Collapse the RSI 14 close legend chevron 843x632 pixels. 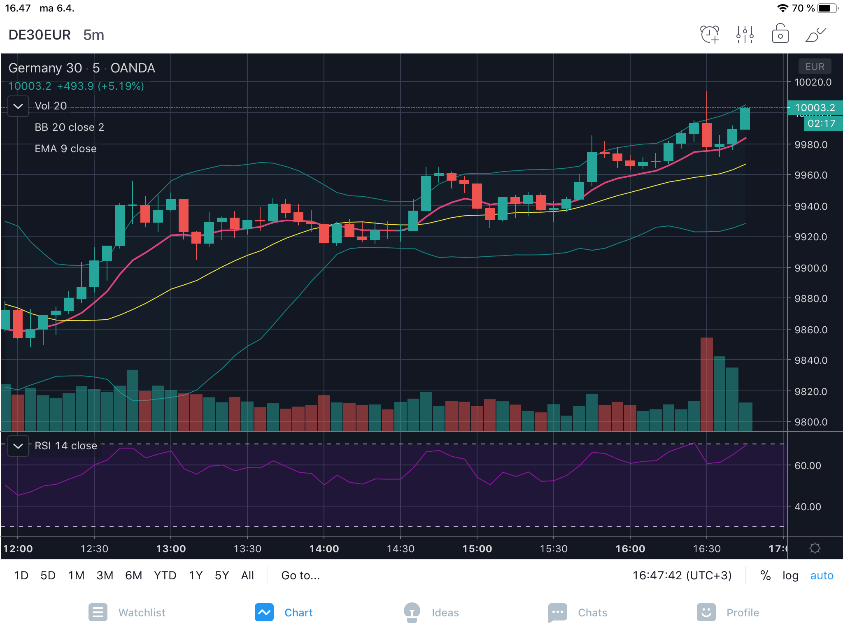pyautogui.click(x=18, y=446)
